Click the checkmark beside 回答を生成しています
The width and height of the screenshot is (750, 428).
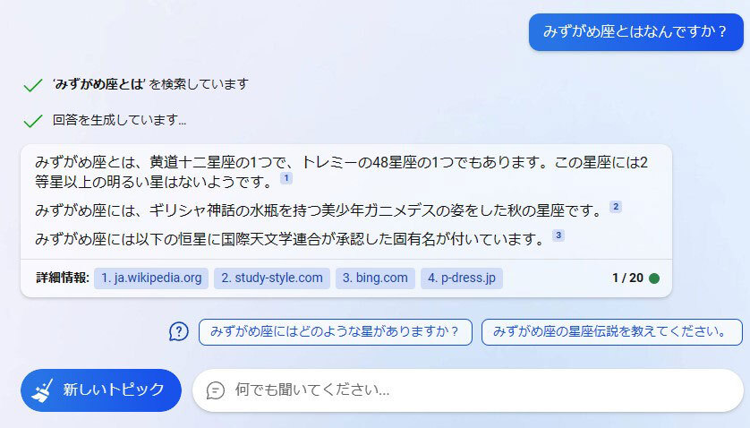pyautogui.click(x=33, y=121)
